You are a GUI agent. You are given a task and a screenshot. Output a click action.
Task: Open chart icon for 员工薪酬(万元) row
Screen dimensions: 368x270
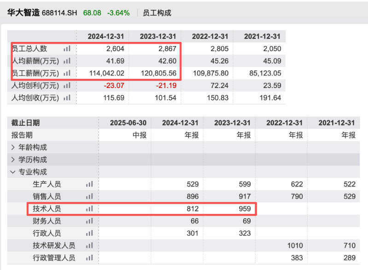tap(67, 73)
